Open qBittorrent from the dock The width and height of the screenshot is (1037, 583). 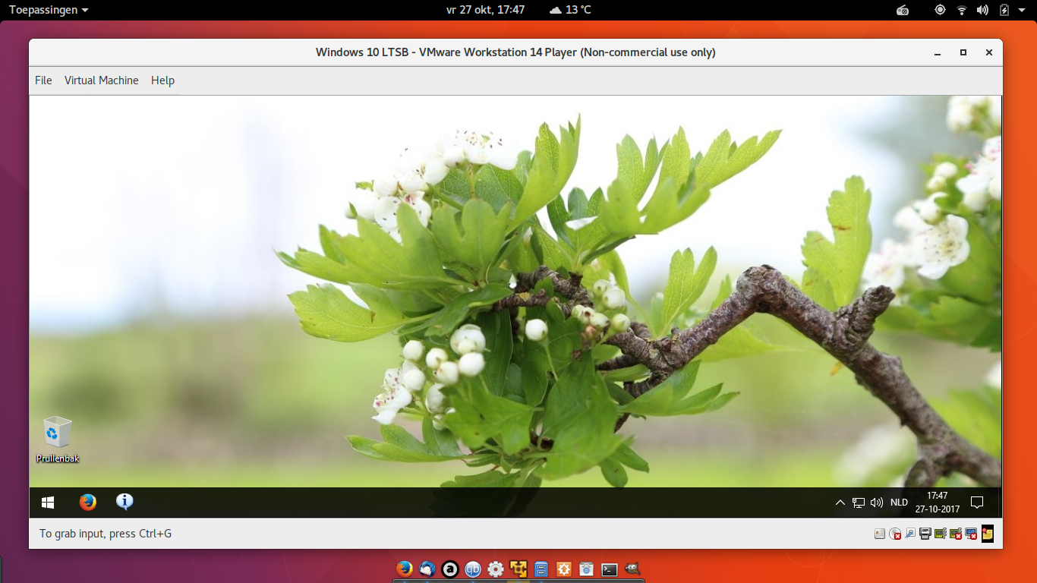point(473,569)
